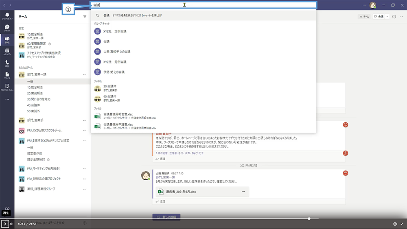The height and width of the screenshot is (229, 407).
Task: Select 20.業務報告 channel
Action: point(35,93)
